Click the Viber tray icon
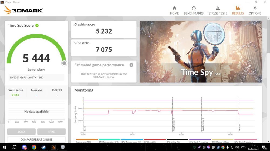Screen dimensions: 270x151 point(209,147)
